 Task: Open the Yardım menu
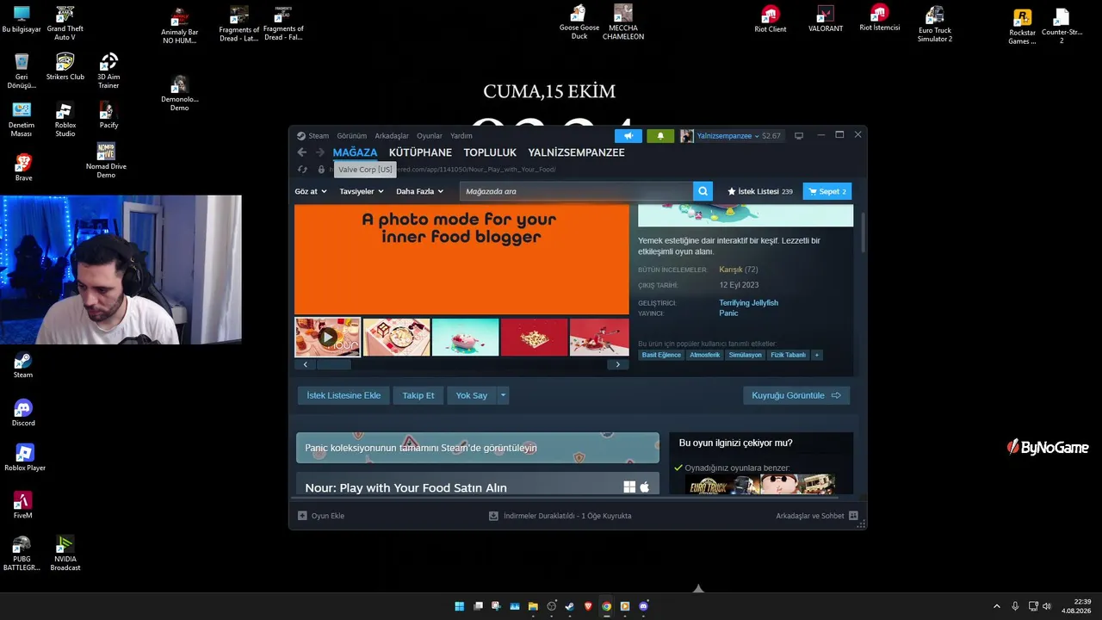coord(461,136)
